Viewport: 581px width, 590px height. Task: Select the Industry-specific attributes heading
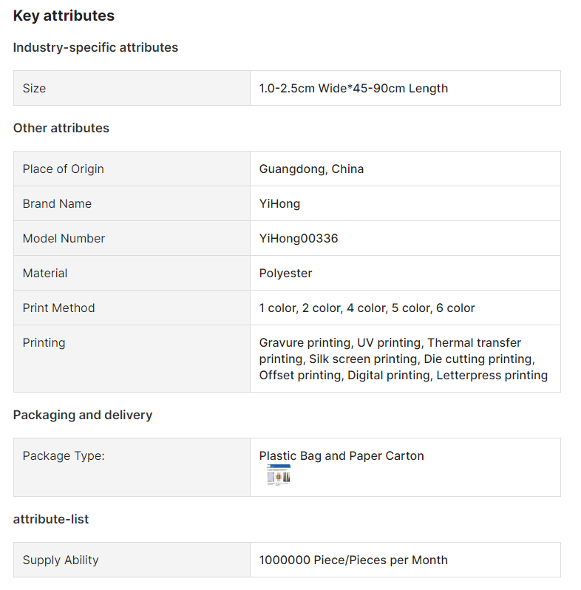(x=95, y=47)
